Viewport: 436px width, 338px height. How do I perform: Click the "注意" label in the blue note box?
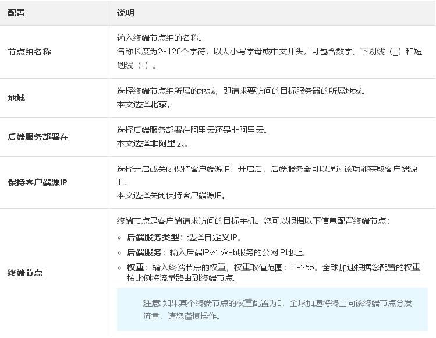click(151, 303)
